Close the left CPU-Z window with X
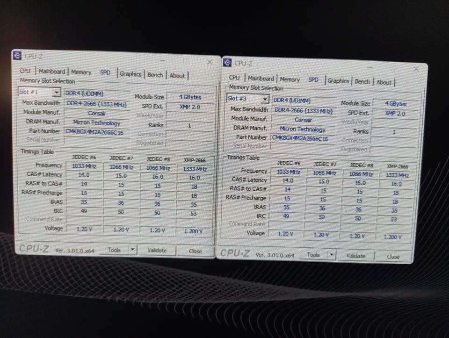Screen dimensions: 449x338 point(210,62)
